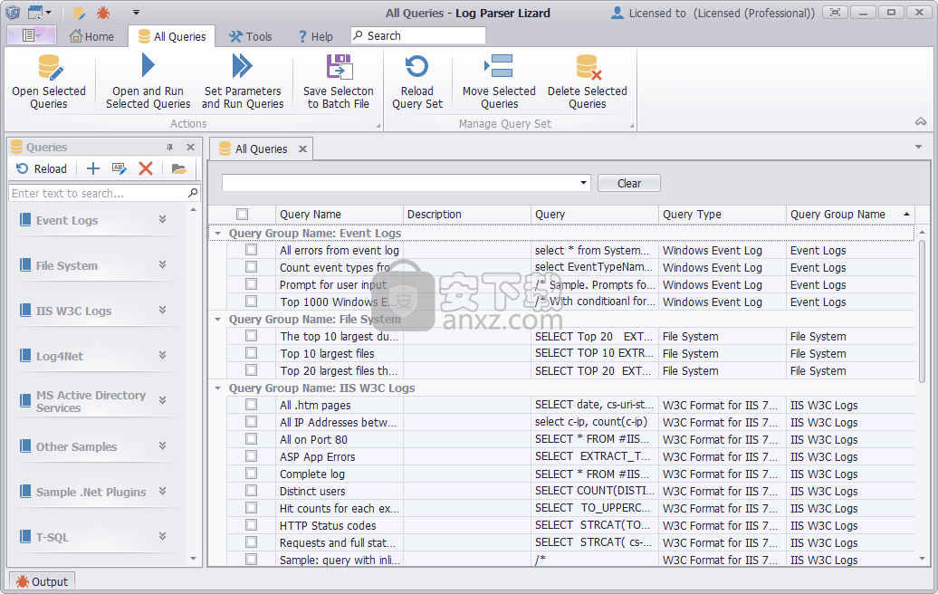This screenshot has height=594, width=938.
Task: Click the Event Logs group book icon
Action: click(25, 219)
